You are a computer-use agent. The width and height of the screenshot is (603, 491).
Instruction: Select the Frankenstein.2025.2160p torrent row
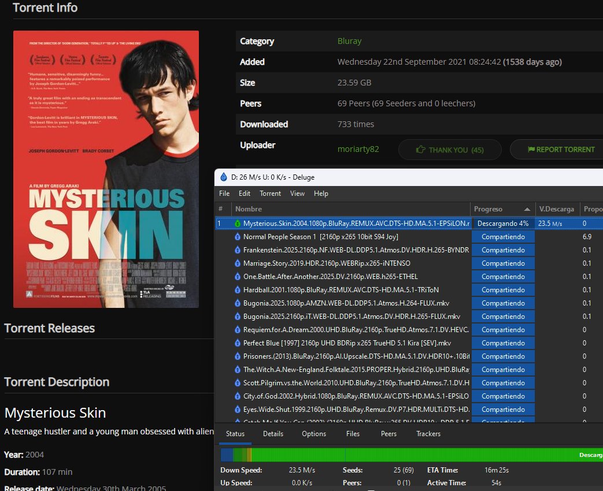[x=409, y=250]
